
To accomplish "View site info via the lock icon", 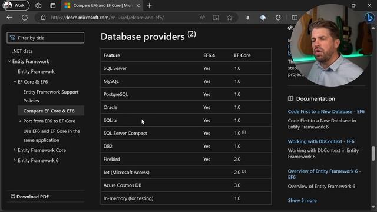I will coord(43,18).
